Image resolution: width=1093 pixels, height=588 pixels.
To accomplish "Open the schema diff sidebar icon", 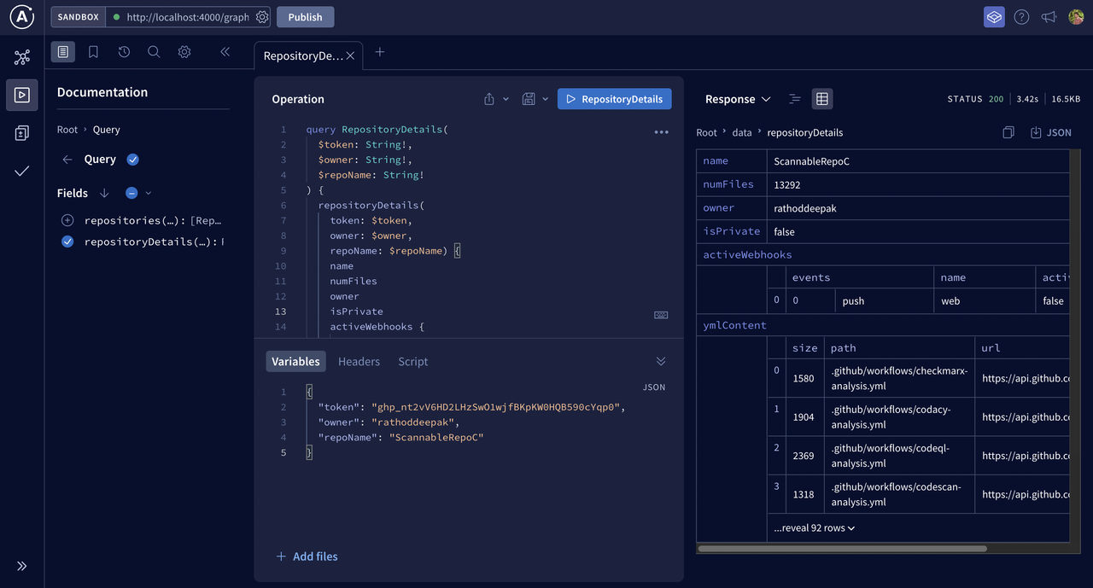I will (22, 133).
